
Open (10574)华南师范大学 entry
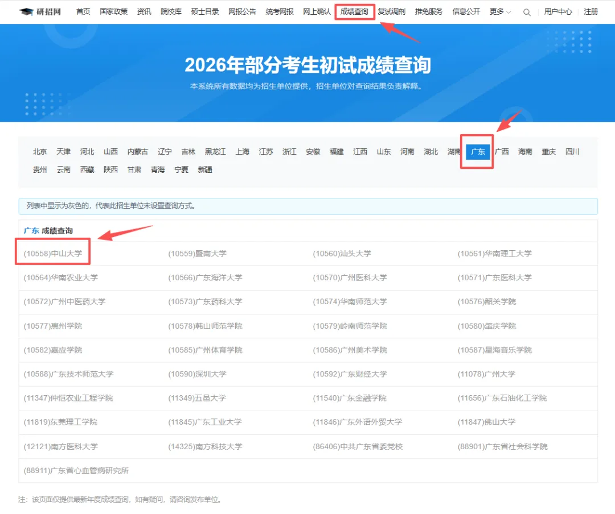[x=350, y=302]
